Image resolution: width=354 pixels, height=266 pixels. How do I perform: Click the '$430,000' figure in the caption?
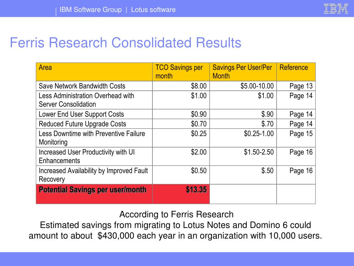[116, 236]
